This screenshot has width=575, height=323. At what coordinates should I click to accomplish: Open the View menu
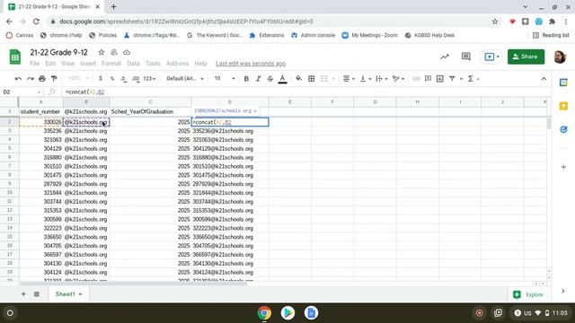click(68, 64)
